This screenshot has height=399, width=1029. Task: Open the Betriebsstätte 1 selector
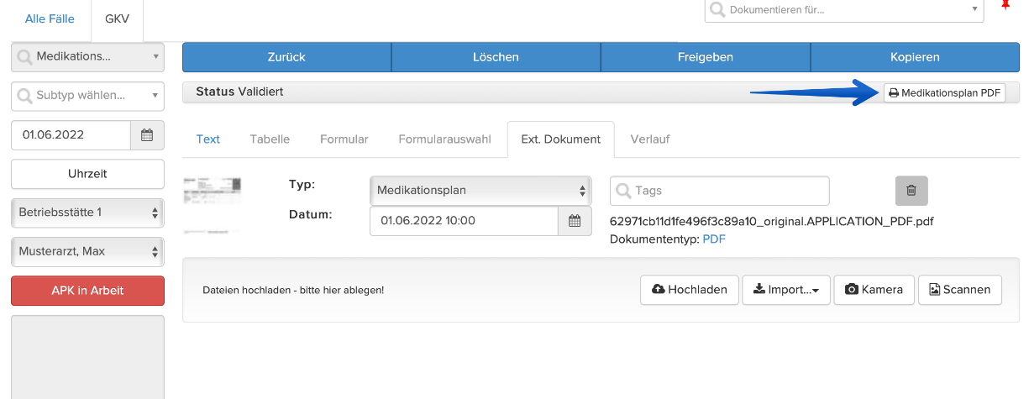click(x=87, y=213)
